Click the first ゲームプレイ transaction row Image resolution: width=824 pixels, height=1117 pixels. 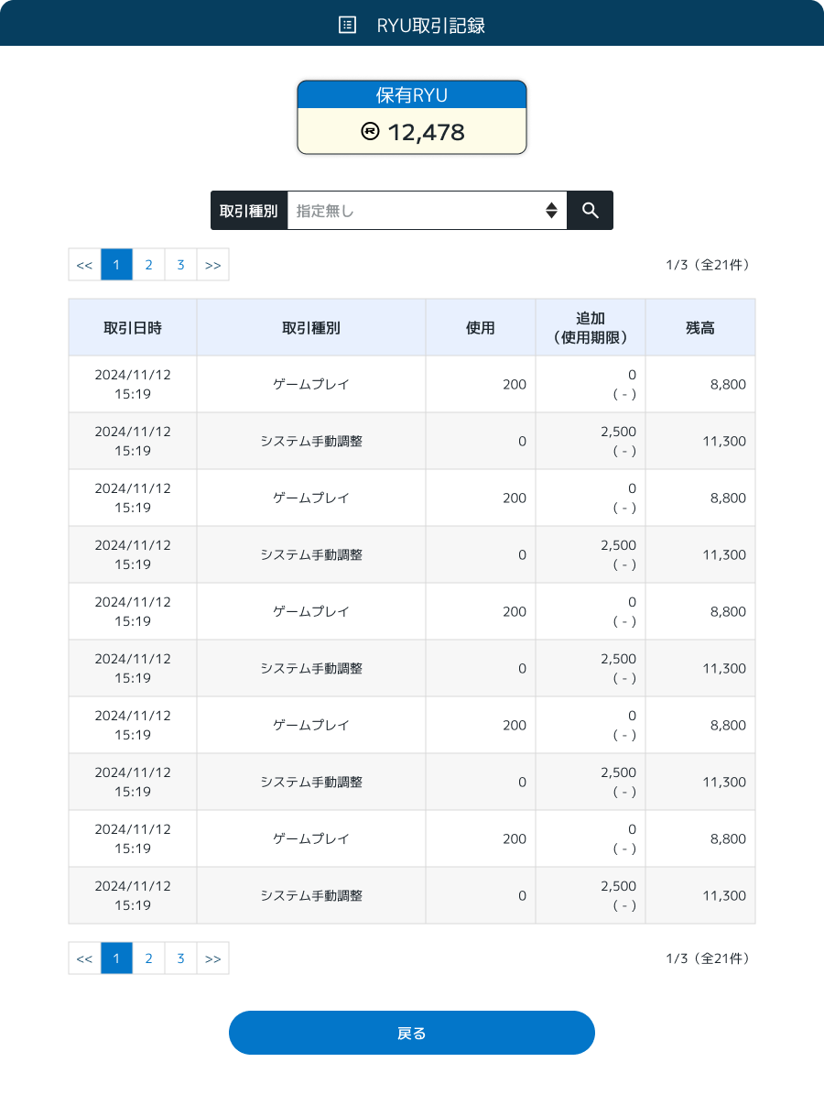[412, 384]
